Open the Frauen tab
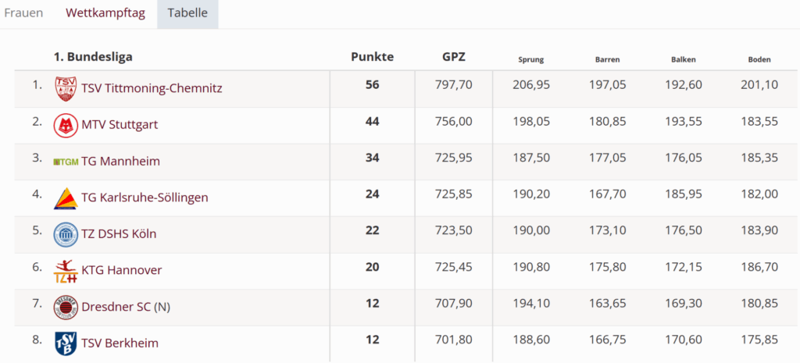This screenshot has height=363, width=800. 23,14
